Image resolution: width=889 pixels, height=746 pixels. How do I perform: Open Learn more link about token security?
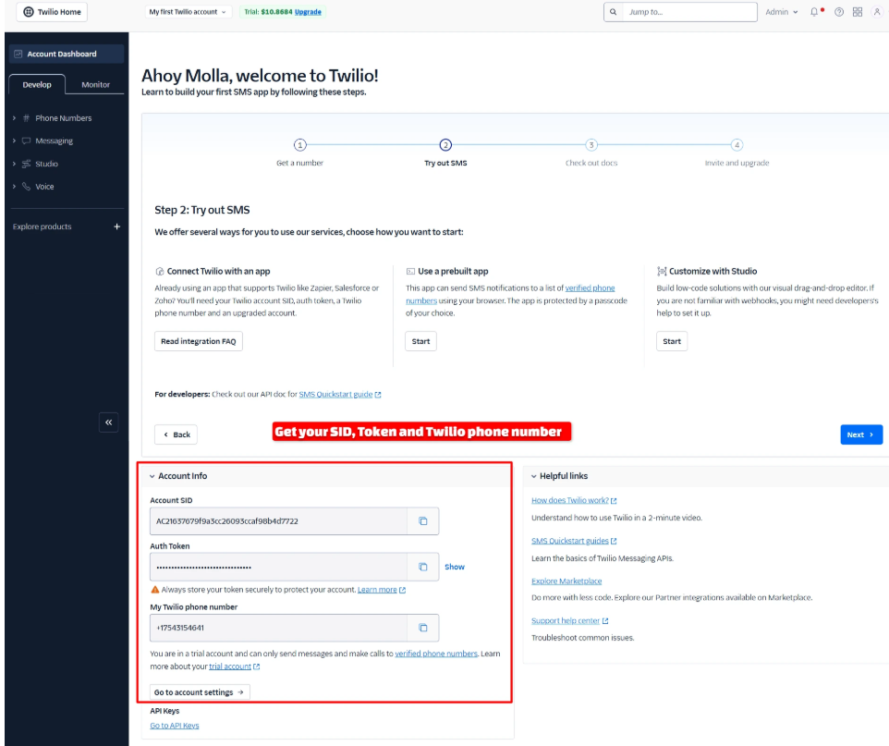(x=381, y=590)
